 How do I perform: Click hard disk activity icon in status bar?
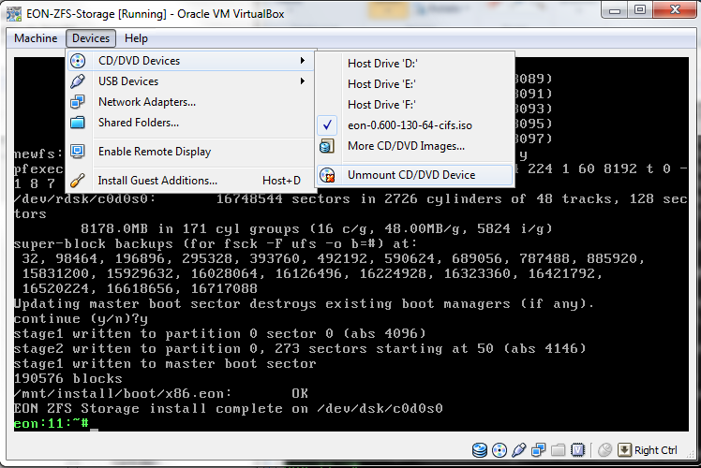click(x=480, y=450)
